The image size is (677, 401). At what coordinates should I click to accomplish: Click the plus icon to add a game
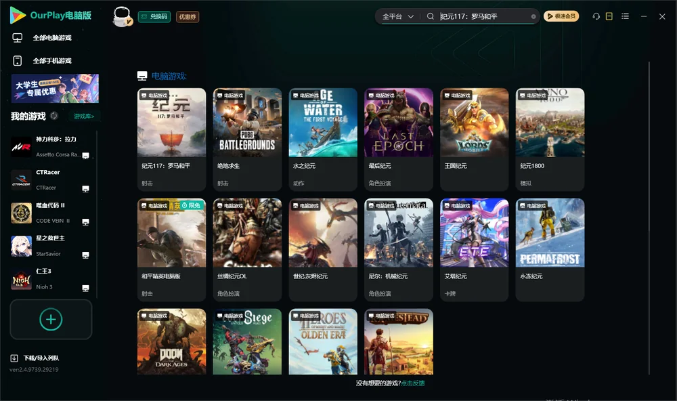51,319
